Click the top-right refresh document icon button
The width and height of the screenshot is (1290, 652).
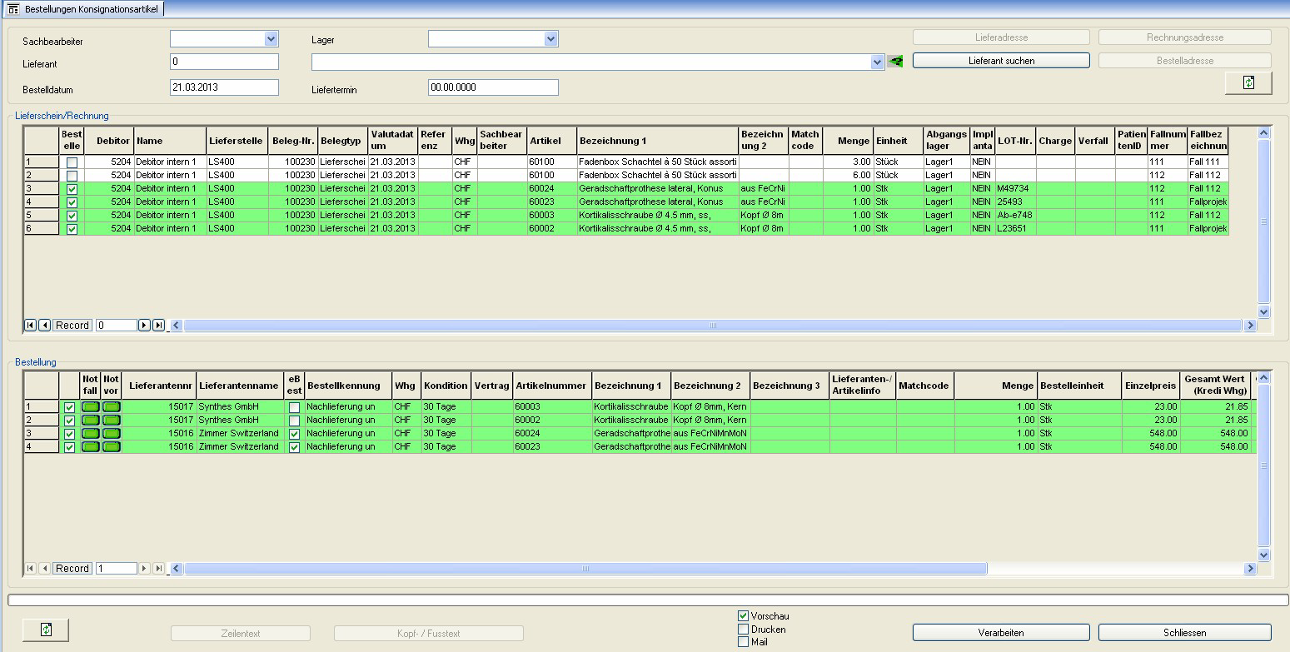pos(1248,83)
